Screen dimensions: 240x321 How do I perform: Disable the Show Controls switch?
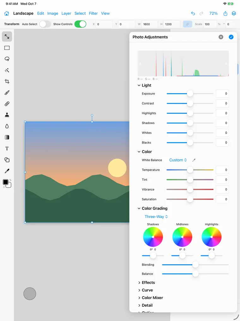pos(80,24)
